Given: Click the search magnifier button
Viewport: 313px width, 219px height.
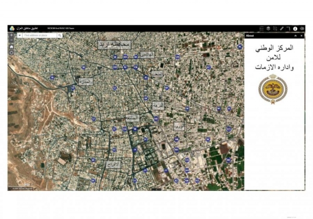Looking at the screenshot, I should click(60, 35).
